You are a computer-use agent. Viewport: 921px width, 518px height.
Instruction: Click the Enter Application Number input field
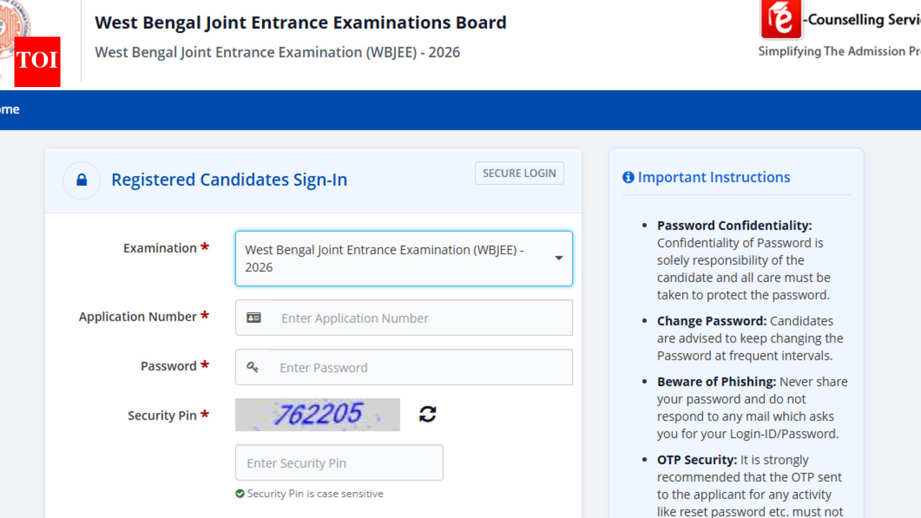(403, 317)
